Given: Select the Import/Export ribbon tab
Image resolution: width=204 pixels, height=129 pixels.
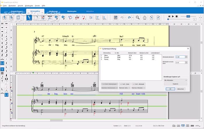Looking at the screenshot, I should click(x=17, y=11).
